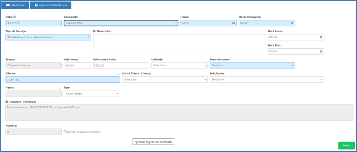Image resolution: width=357 pixels, height=152 pixels.
Task: Click the Valor hora field
Action: click(x=77, y=65)
